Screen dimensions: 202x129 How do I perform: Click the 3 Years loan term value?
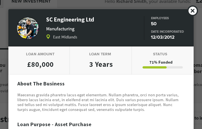(x=101, y=64)
